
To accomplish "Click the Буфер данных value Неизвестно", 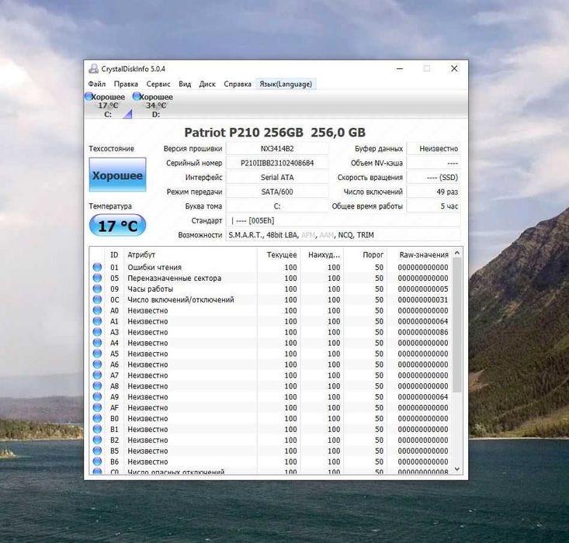I will 434,148.
